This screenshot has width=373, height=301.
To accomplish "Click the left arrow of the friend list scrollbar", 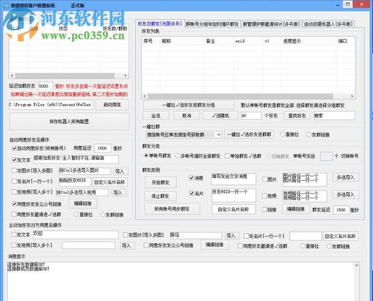I will [x=144, y=96].
